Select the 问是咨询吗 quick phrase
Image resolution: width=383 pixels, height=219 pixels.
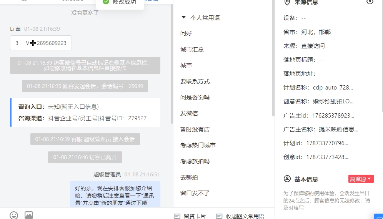click(x=195, y=98)
